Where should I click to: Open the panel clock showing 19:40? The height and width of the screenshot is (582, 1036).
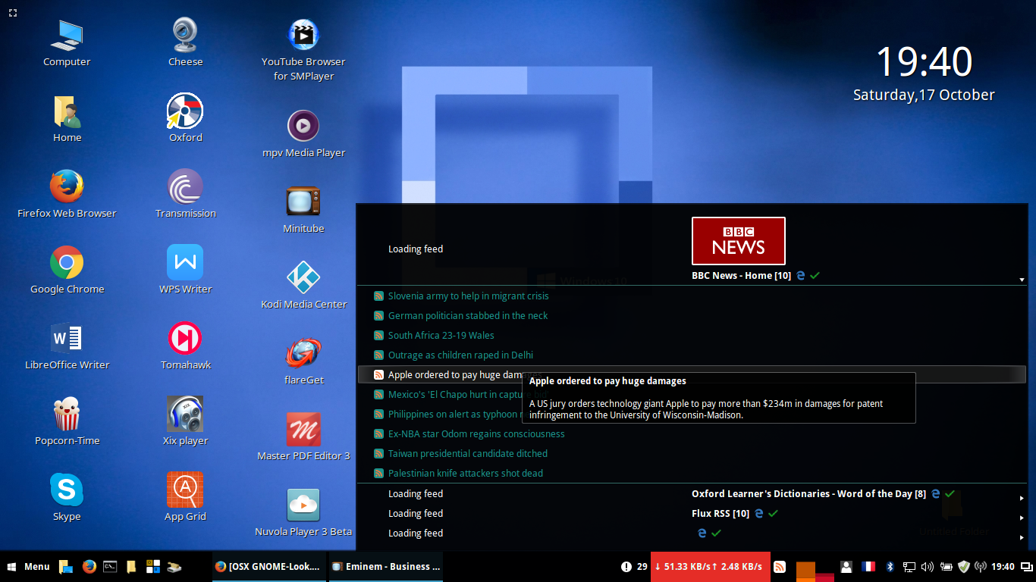click(x=1003, y=566)
